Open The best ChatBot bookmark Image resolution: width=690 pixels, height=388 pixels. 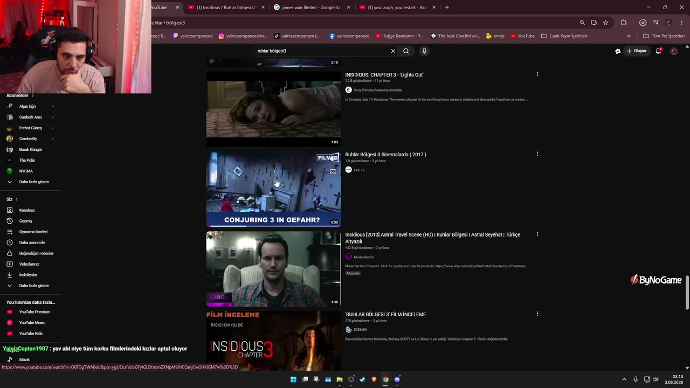455,36
